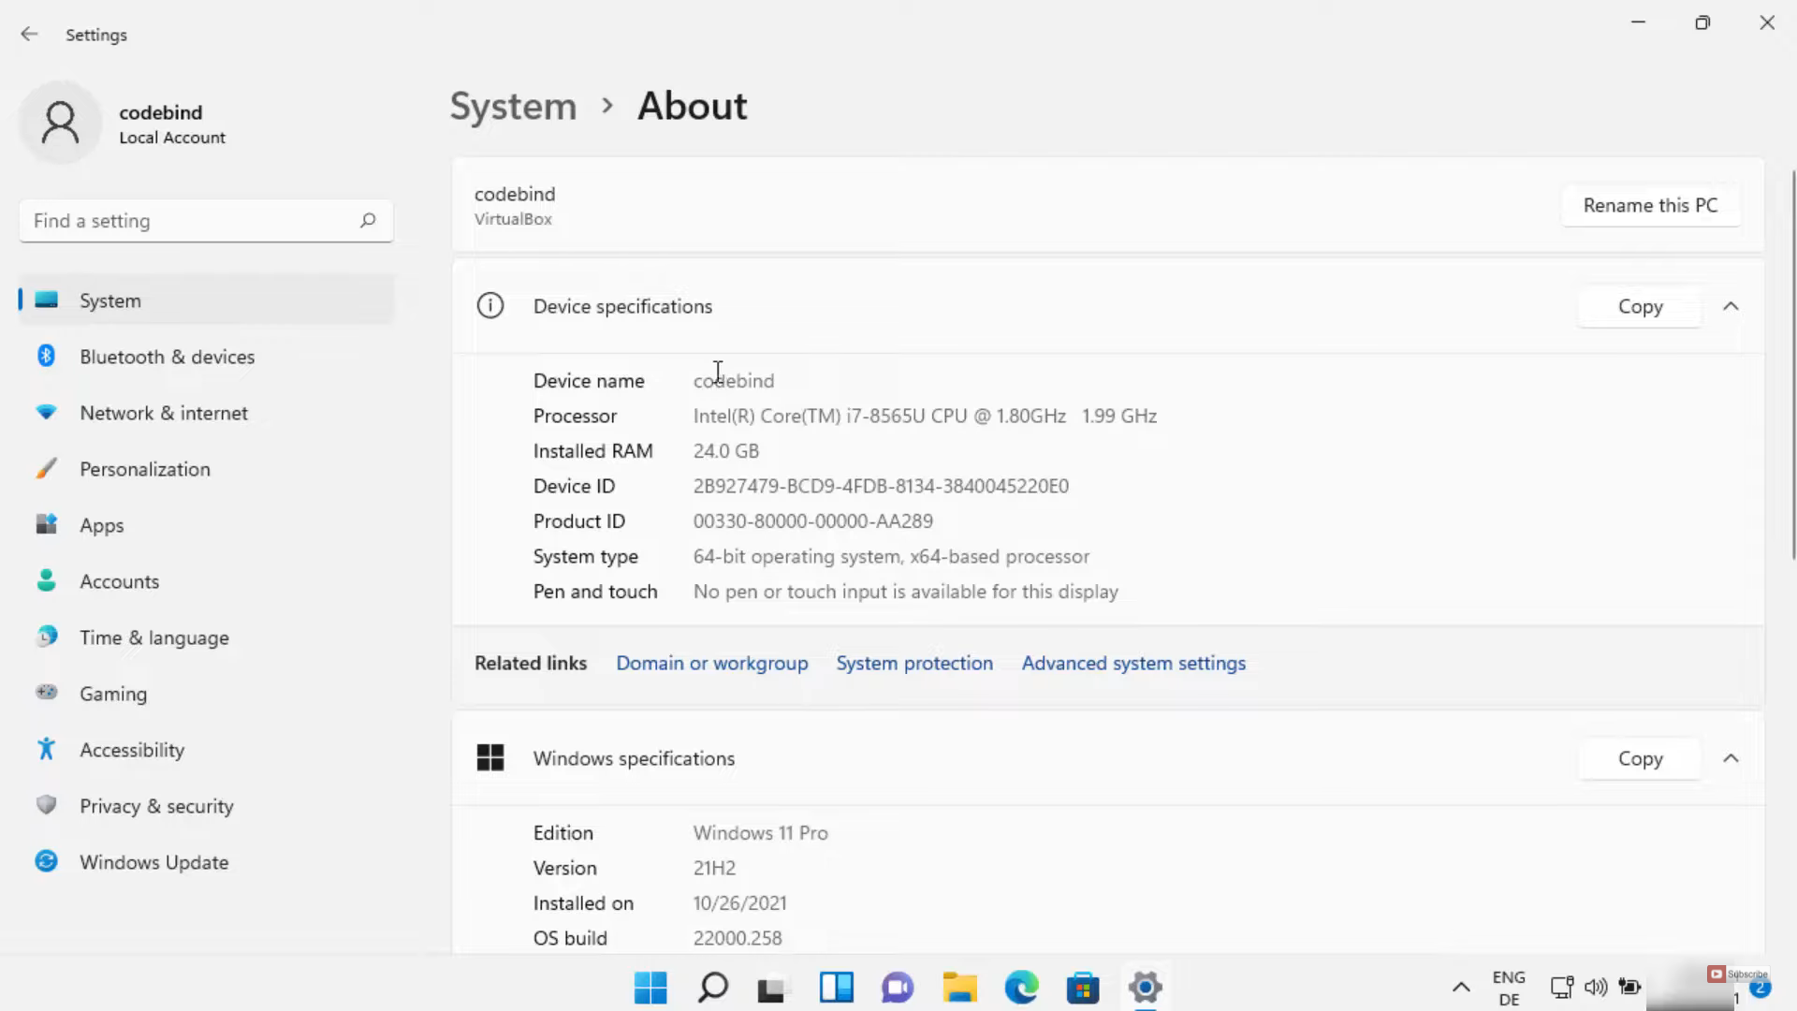
Task: Open the Windows Start button in taskbar
Action: click(x=650, y=987)
